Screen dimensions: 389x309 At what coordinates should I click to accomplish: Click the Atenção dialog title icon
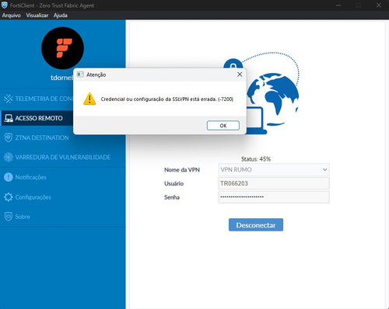click(x=80, y=75)
